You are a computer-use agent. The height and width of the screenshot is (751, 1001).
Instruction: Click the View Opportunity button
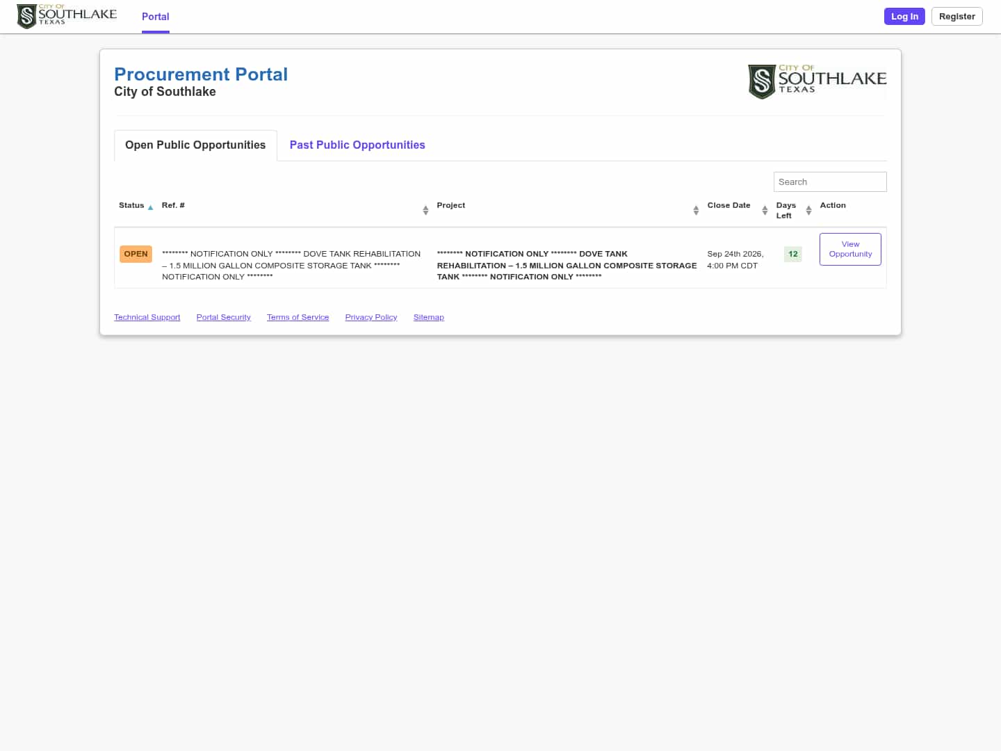tap(850, 249)
